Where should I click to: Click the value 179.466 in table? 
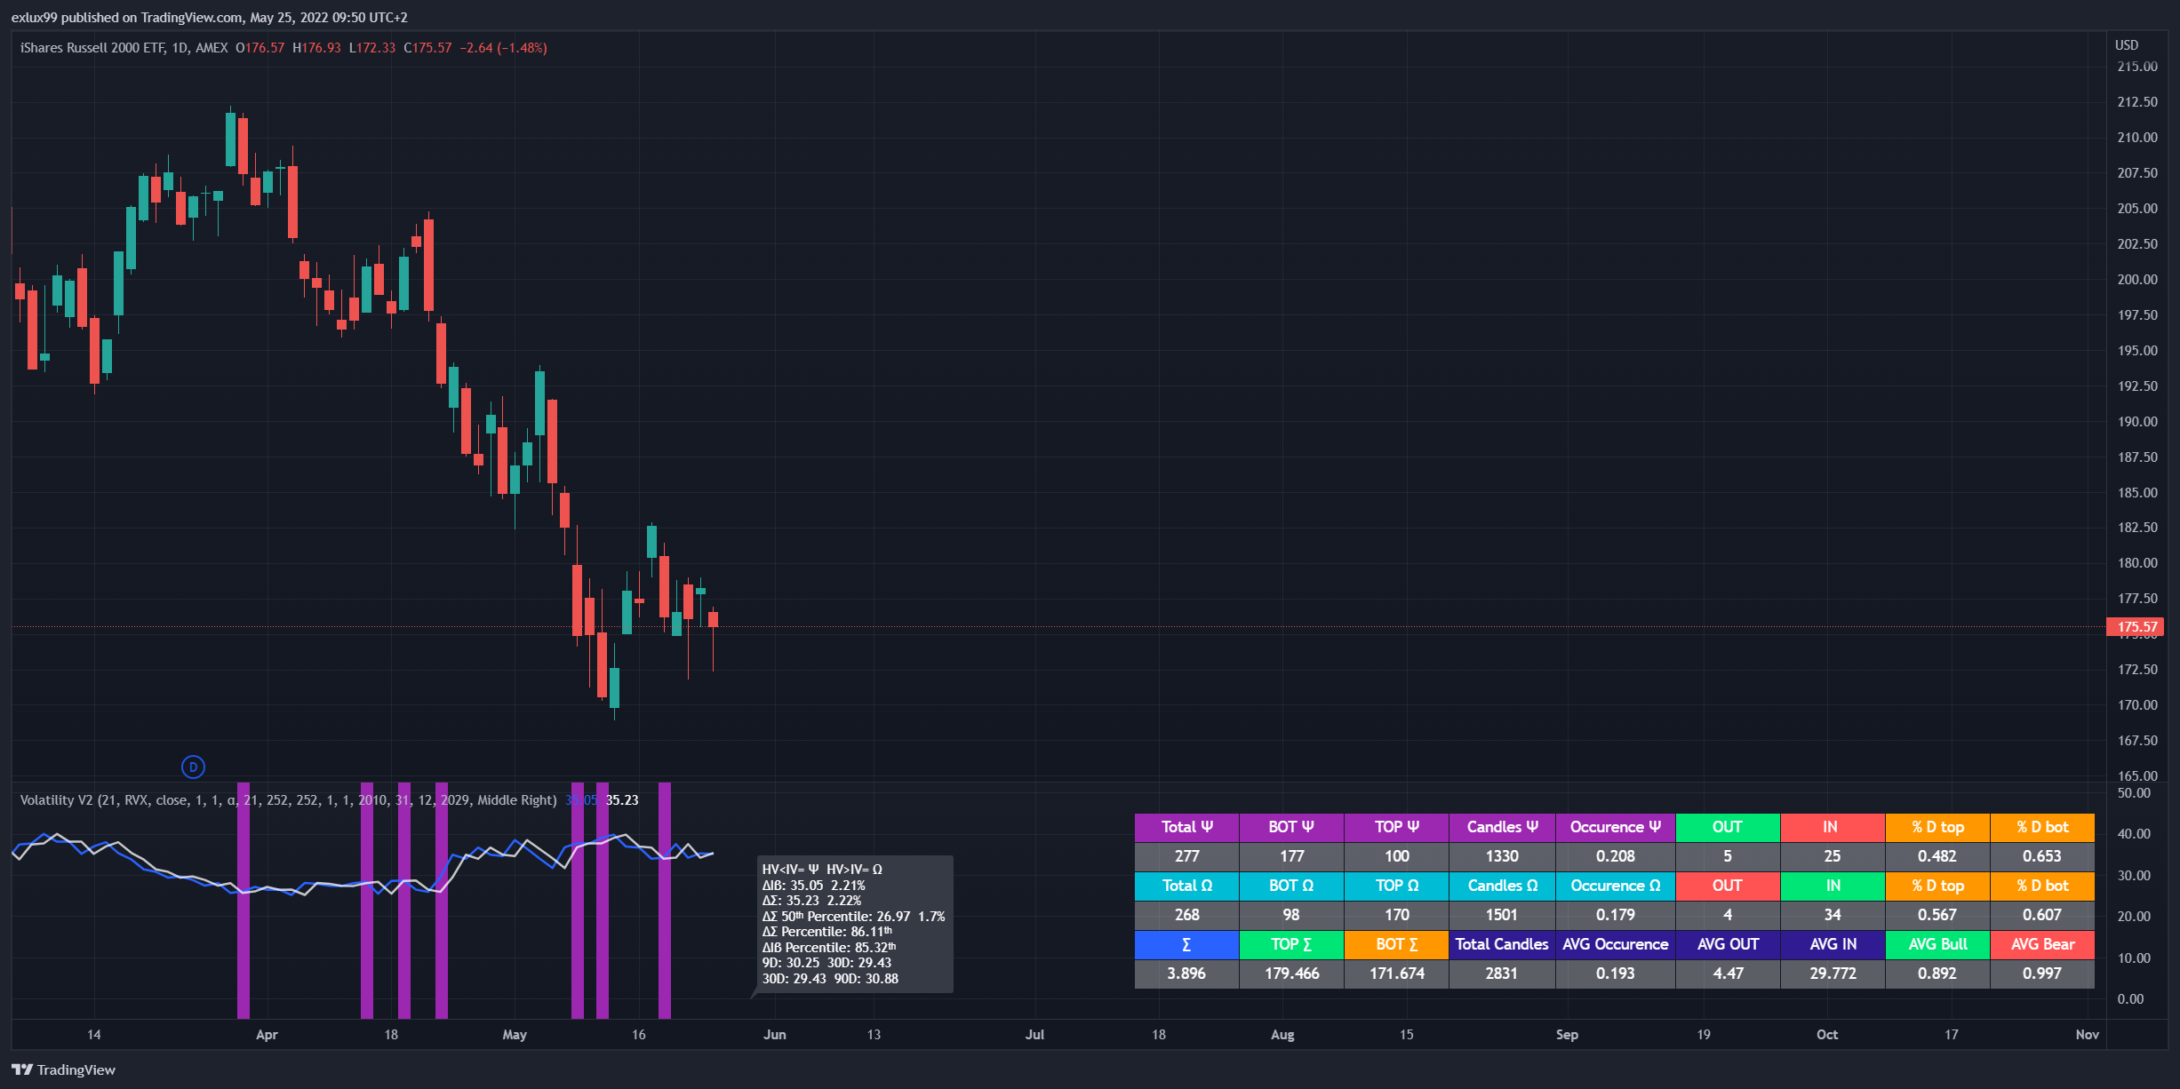[x=1291, y=974]
